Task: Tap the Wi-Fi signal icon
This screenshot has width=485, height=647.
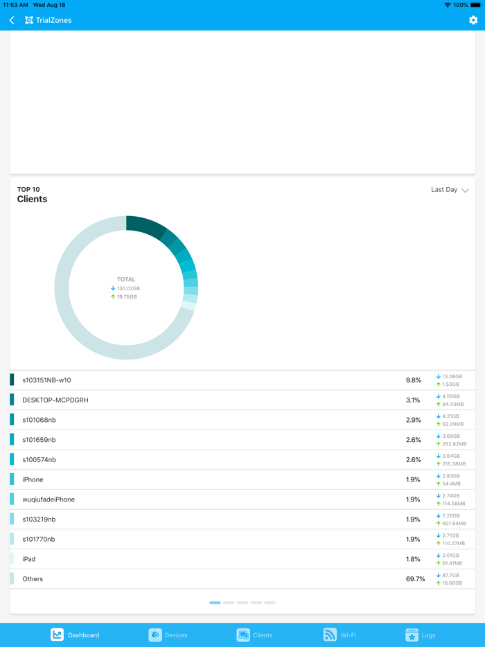Action: 330,635
